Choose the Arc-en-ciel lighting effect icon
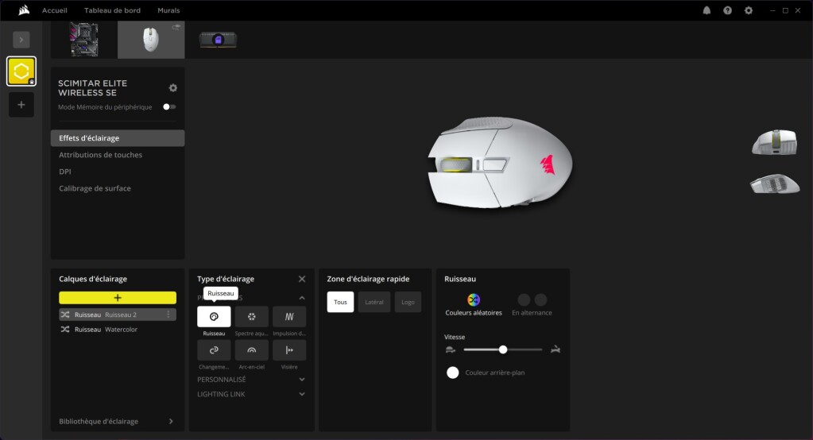The height and width of the screenshot is (440, 813). pyautogui.click(x=251, y=350)
